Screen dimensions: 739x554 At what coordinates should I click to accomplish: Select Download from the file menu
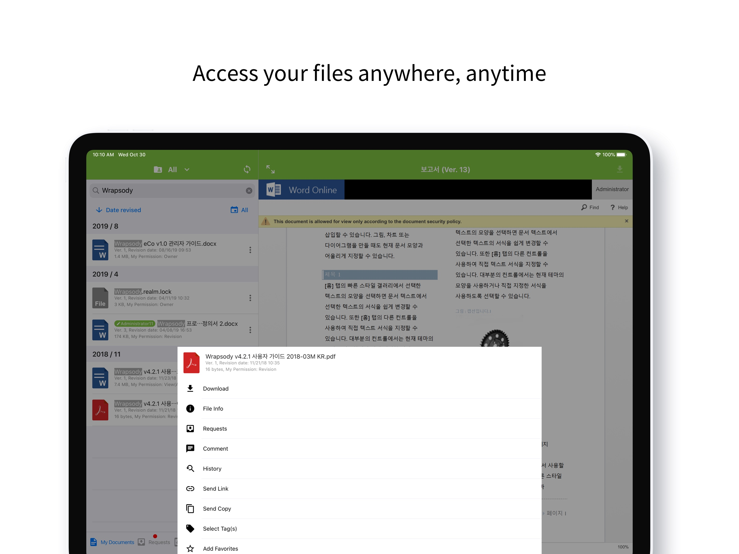pyautogui.click(x=216, y=389)
